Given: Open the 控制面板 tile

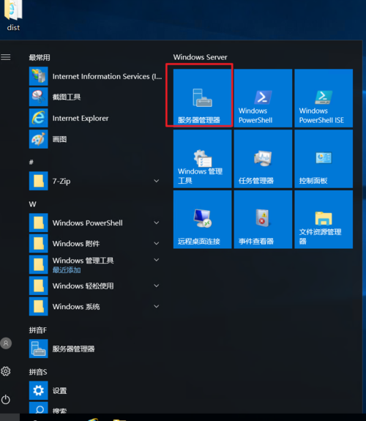Looking at the screenshot, I should [324, 159].
